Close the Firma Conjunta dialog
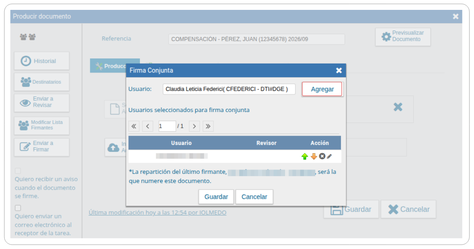This screenshot has height=249, width=474. tap(339, 70)
